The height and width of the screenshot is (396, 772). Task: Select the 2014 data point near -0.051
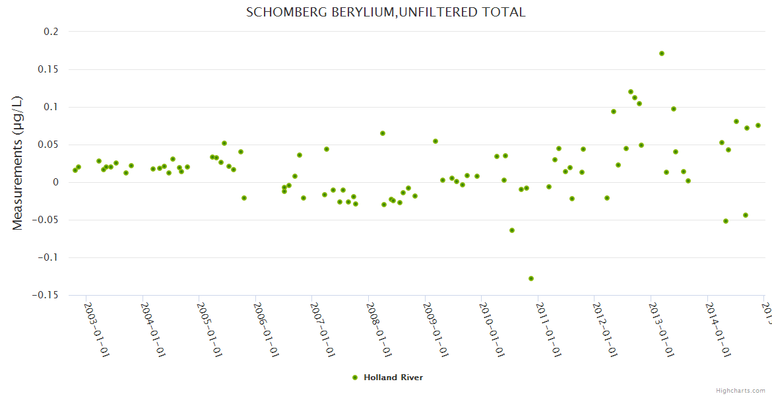[726, 221]
